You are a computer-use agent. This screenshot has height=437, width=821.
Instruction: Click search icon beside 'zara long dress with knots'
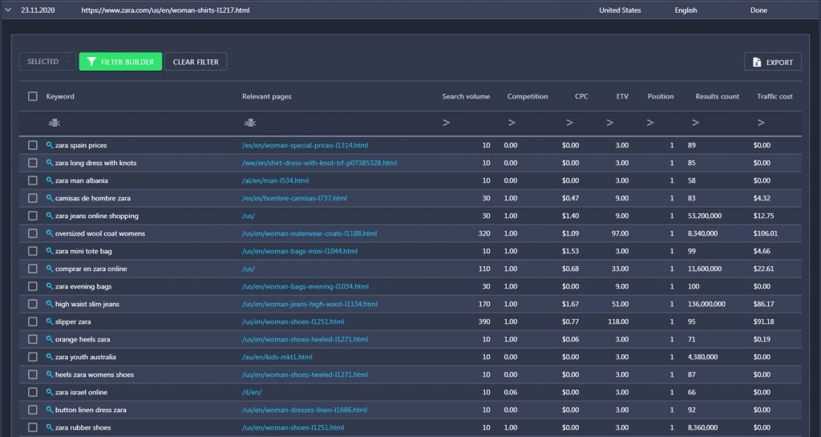pos(49,163)
